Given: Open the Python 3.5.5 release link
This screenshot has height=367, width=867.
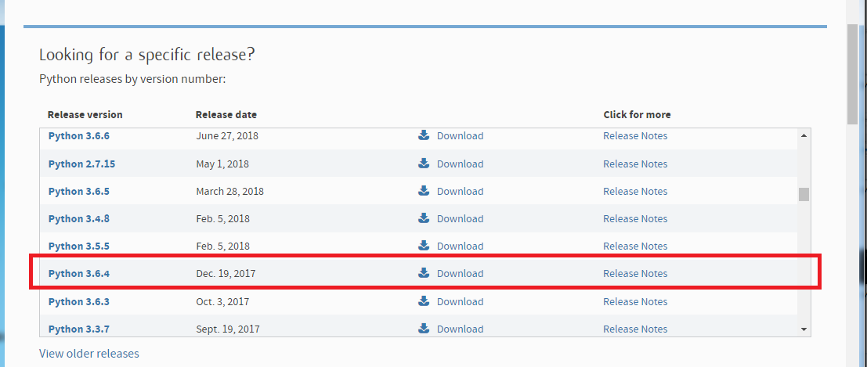Looking at the screenshot, I should point(79,246).
